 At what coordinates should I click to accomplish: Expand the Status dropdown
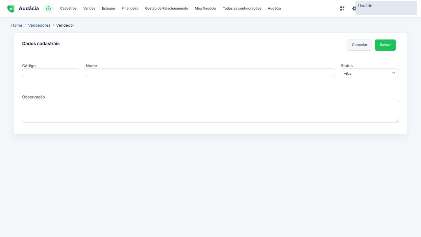point(370,73)
